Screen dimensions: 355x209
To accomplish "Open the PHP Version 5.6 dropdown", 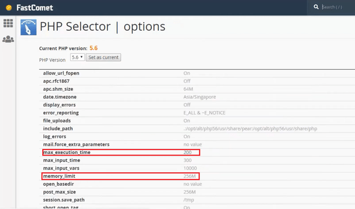I will click(x=77, y=57).
